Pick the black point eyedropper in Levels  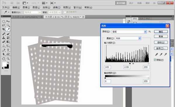tap(157, 54)
